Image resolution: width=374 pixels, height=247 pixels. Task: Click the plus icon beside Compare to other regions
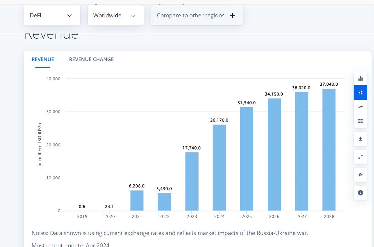tap(232, 16)
